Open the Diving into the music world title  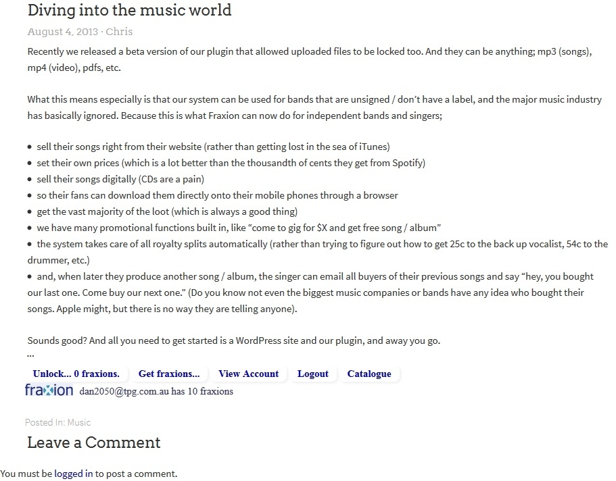tap(129, 10)
